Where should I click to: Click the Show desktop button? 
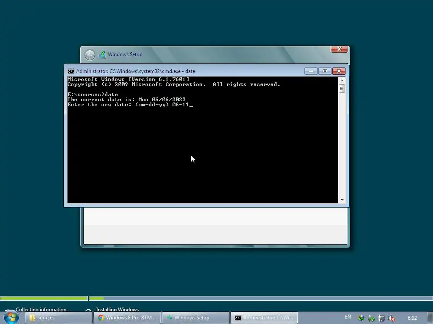pos(430,318)
